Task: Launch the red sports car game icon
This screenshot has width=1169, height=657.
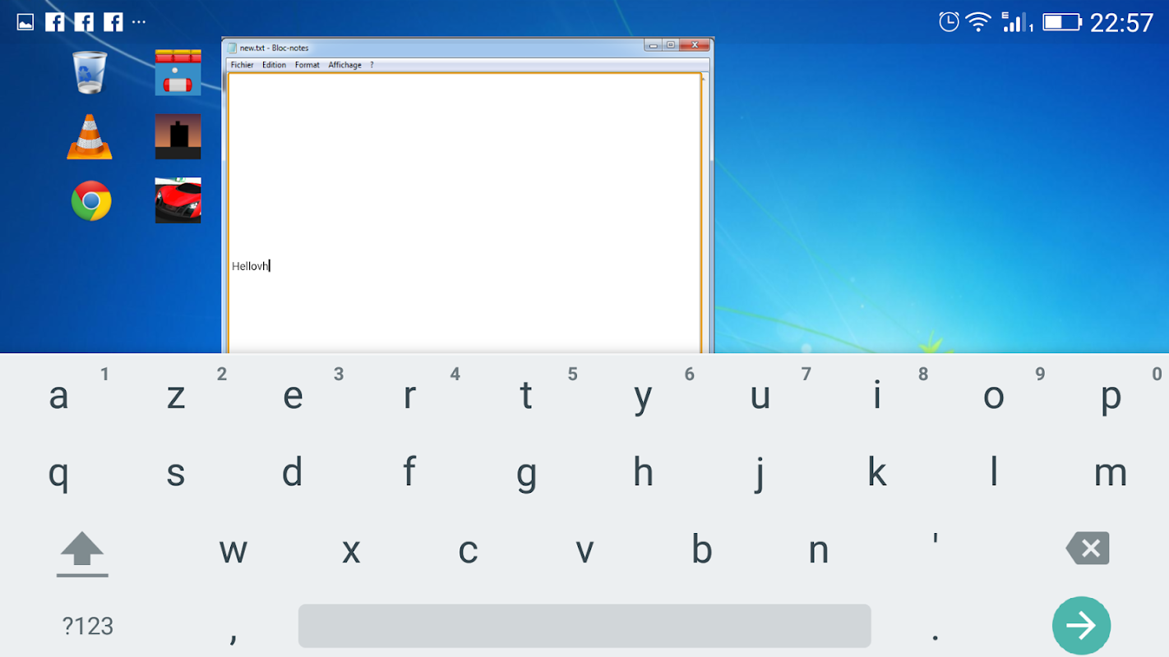Action: [178, 200]
